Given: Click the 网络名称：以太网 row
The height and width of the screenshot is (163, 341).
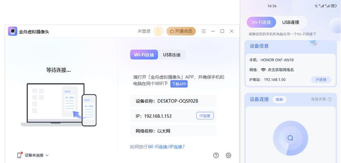Looking at the screenshot, I should point(173,131).
